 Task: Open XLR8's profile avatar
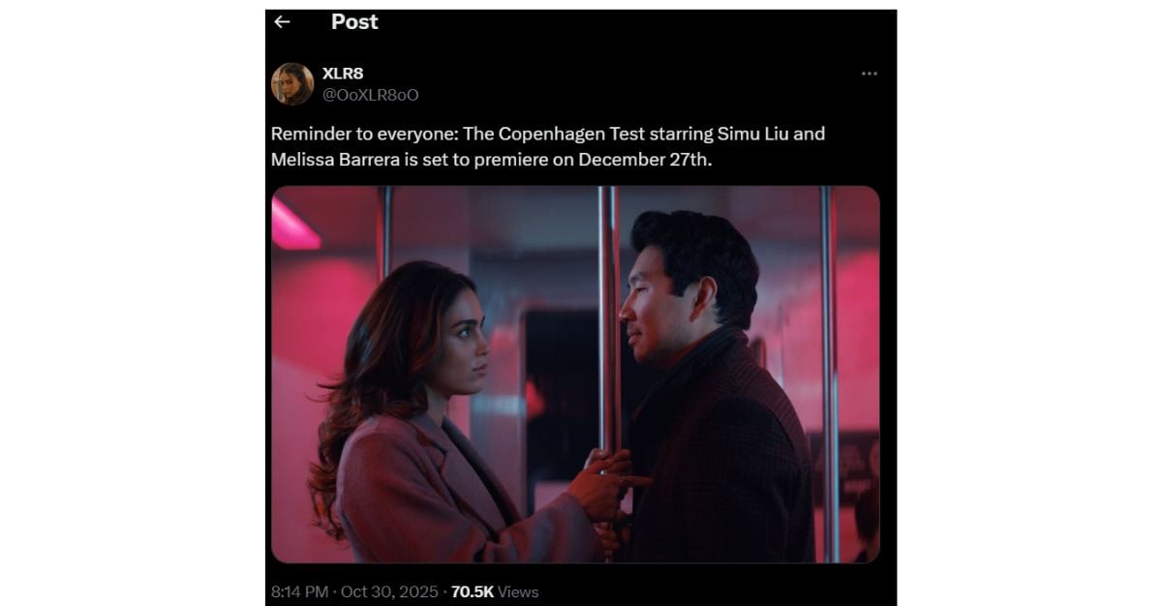pyautogui.click(x=292, y=84)
